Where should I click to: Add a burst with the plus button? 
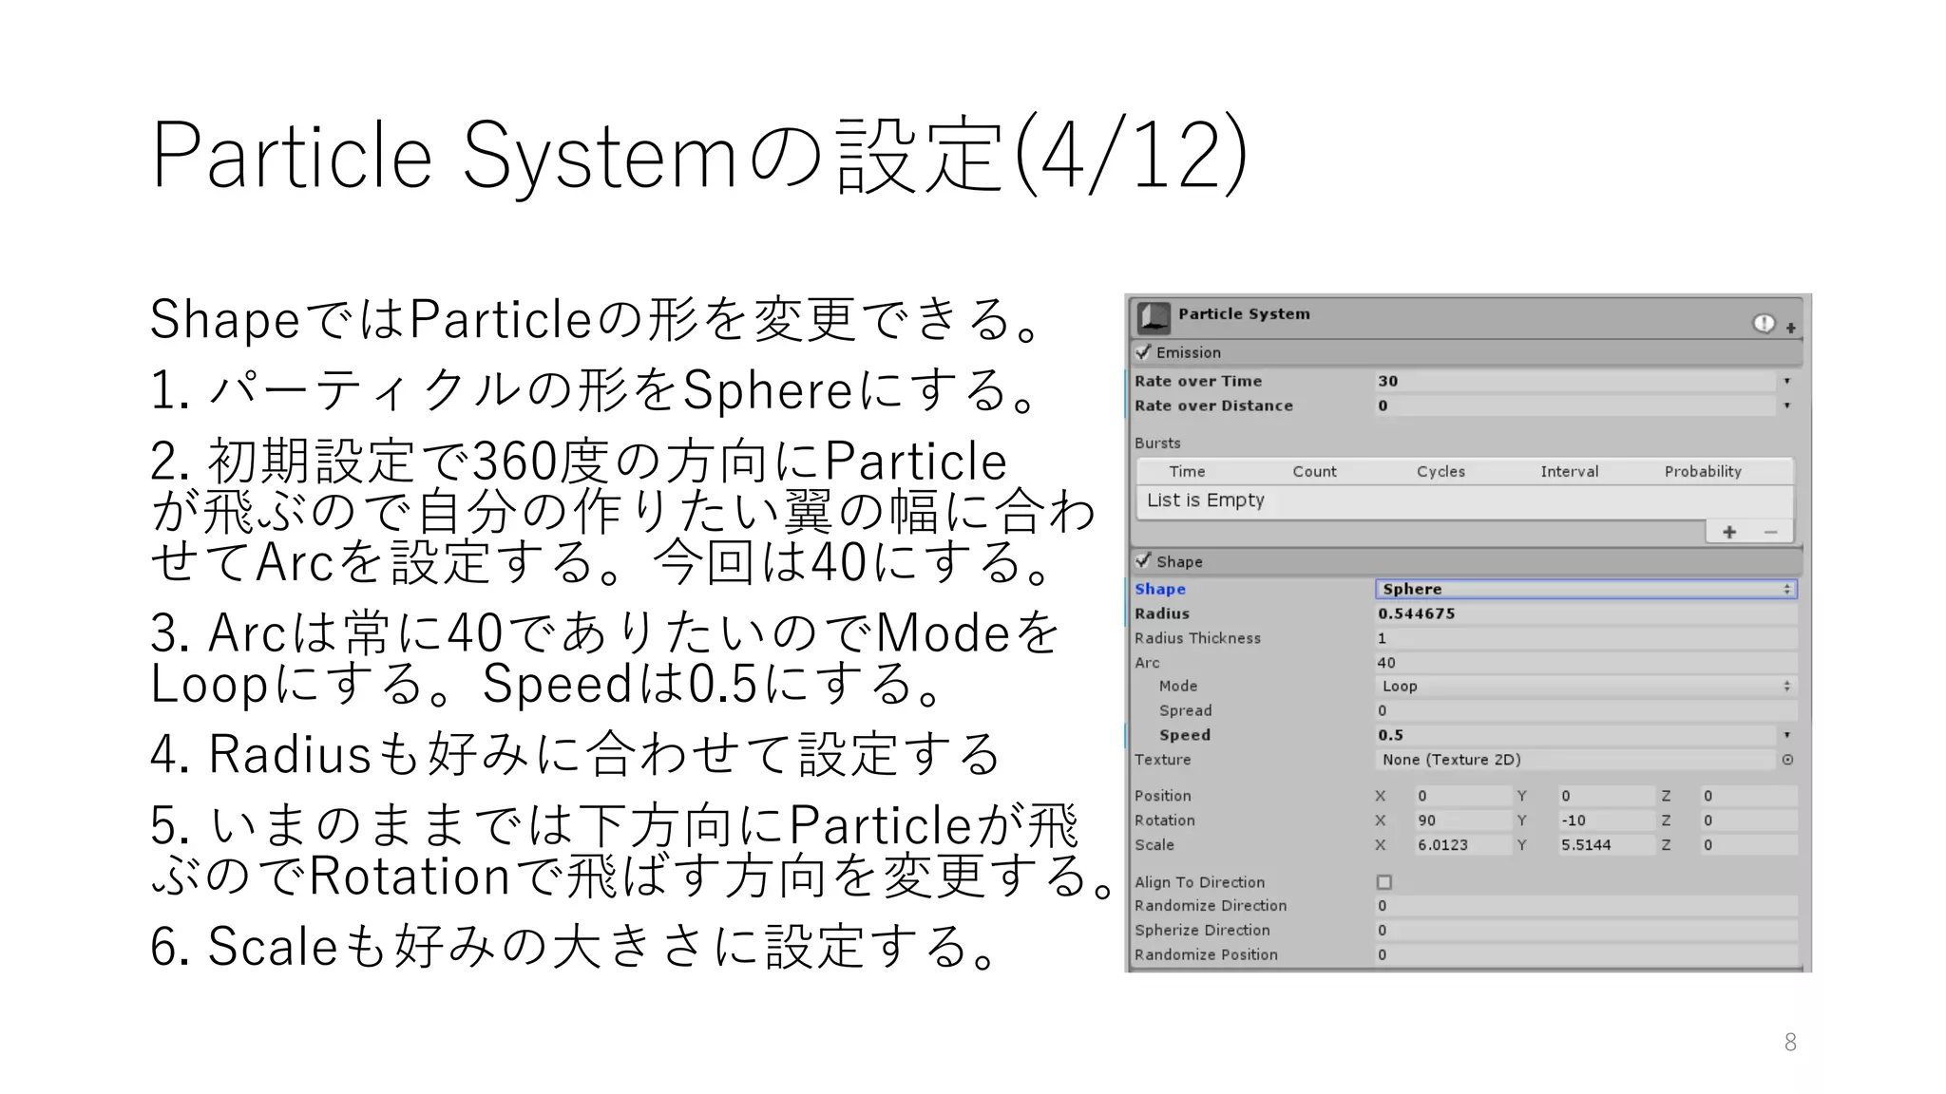pyautogui.click(x=1729, y=532)
